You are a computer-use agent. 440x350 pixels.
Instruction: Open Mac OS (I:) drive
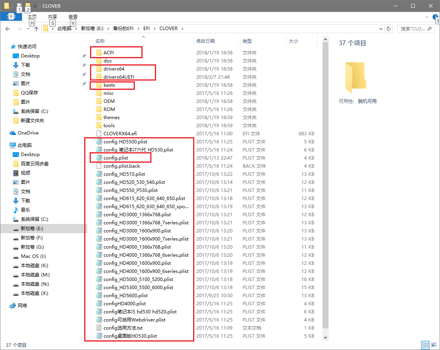click(x=33, y=256)
